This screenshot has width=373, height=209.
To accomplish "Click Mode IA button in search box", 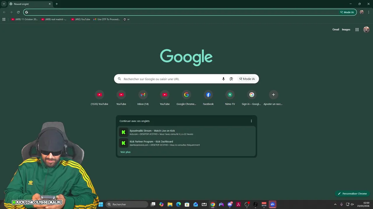I will point(247,79).
